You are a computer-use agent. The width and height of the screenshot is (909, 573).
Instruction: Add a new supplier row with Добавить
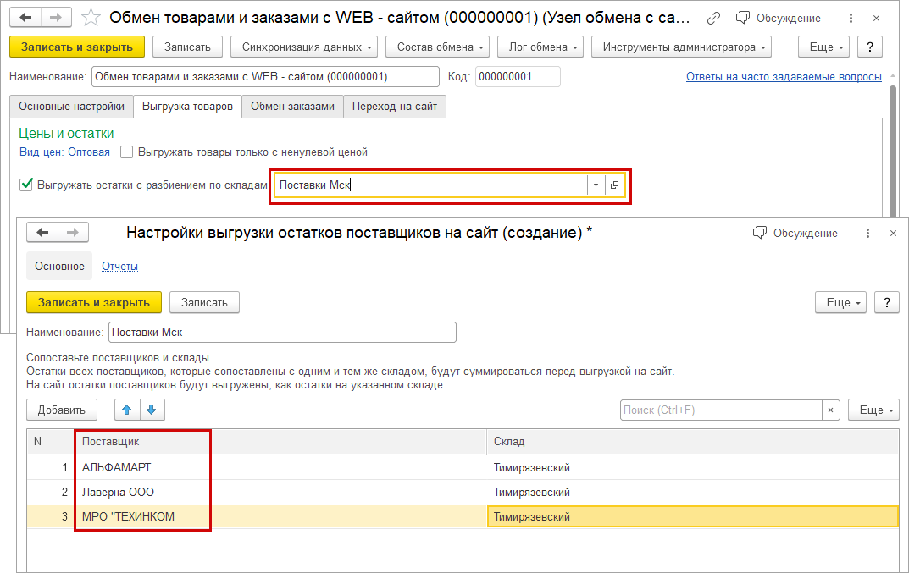pyautogui.click(x=62, y=410)
